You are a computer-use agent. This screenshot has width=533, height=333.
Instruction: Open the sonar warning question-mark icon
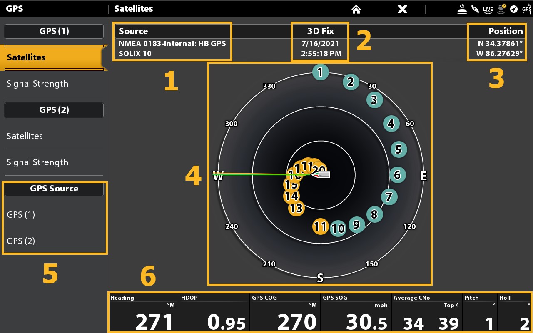pyautogui.click(x=501, y=9)
